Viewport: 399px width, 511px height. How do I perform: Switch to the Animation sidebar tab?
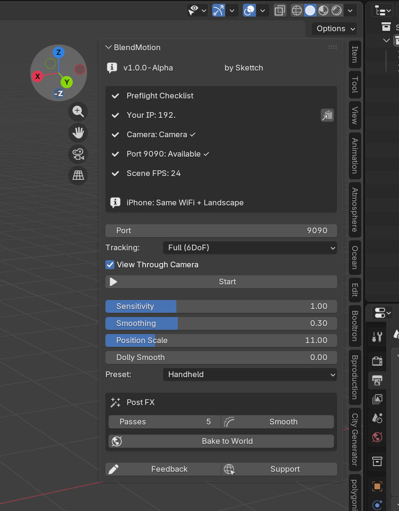355,156
